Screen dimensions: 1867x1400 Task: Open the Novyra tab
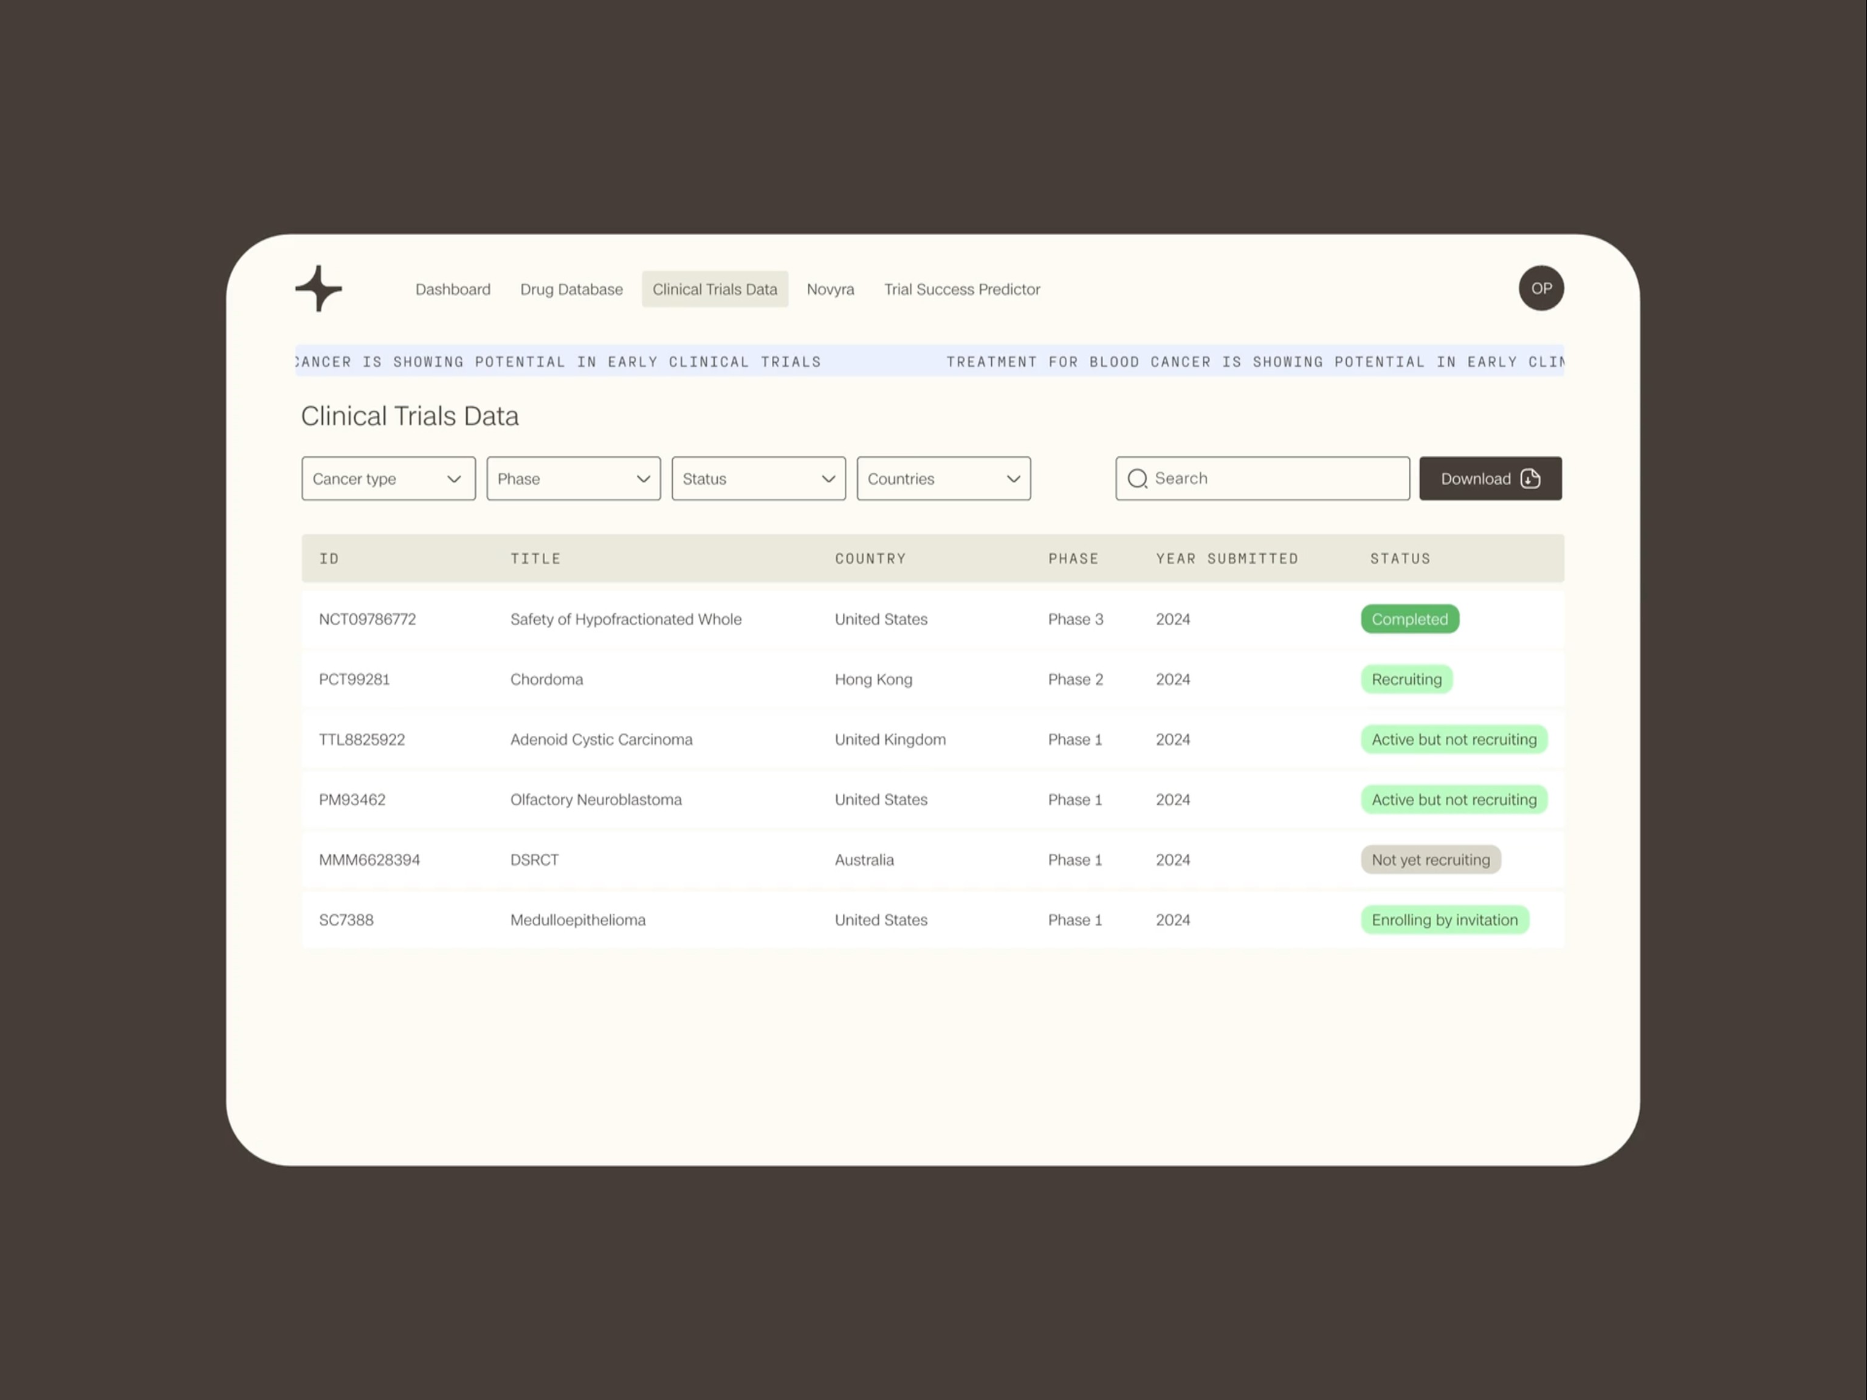[830, 289]
